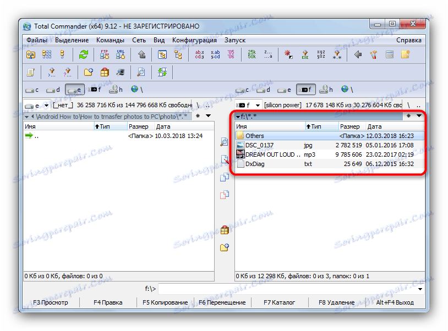This screenshot has height=331, width=448.
Task: Click the *.* all files filter icon
Action: 337,54
